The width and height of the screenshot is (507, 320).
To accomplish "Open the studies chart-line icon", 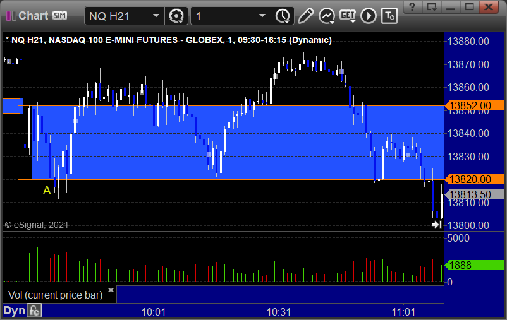I will 327,16.
